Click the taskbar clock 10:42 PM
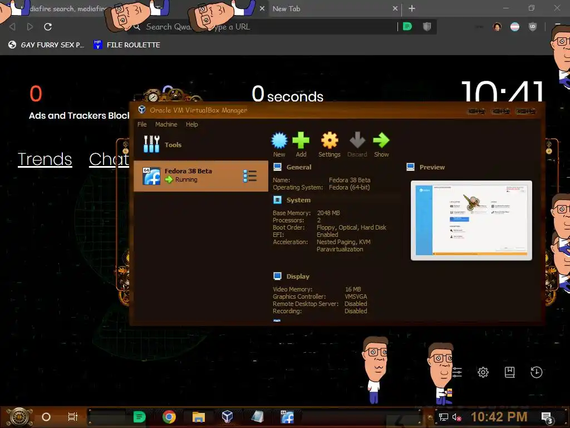The height and width of the screenshot is (428, 570). (499, 417)
